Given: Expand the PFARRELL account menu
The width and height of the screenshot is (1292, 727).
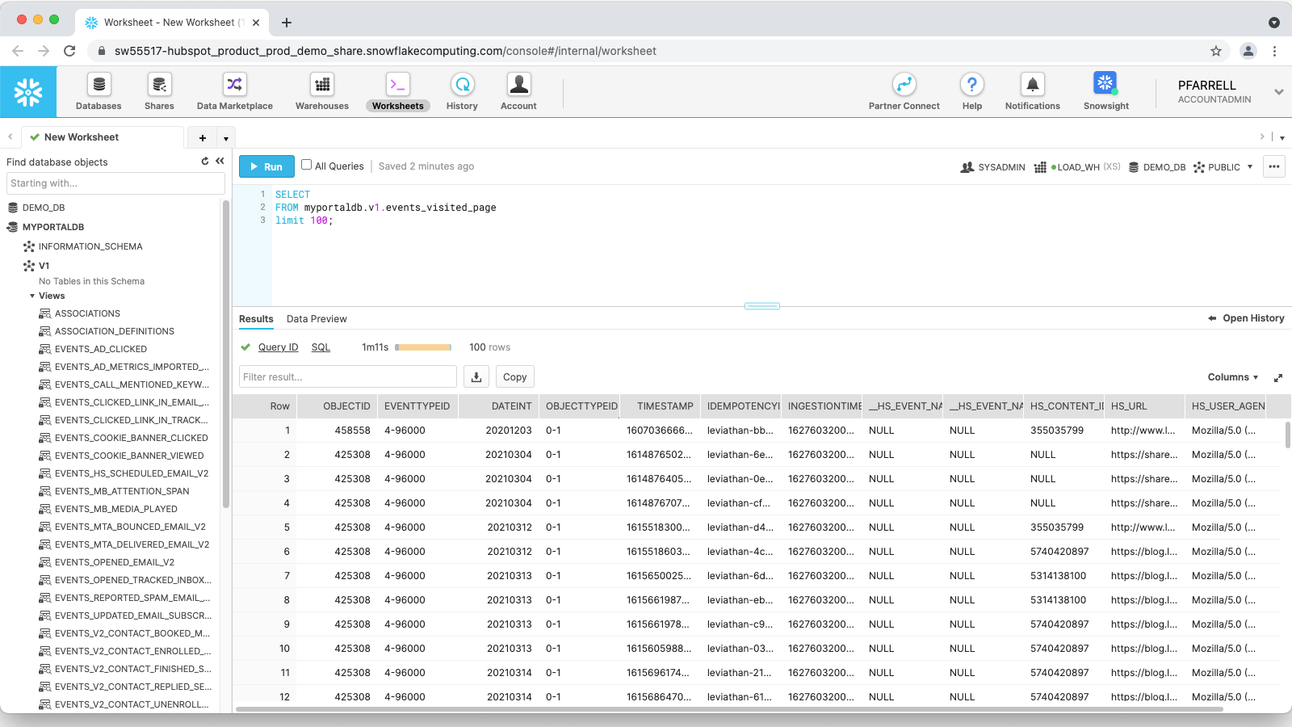Looking at the screenshot, I should [x=1278, y=92].
